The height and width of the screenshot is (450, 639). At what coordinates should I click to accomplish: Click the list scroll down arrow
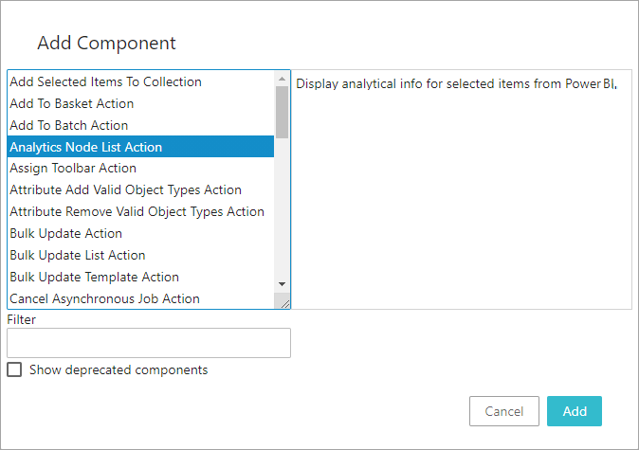click(282, 284)
